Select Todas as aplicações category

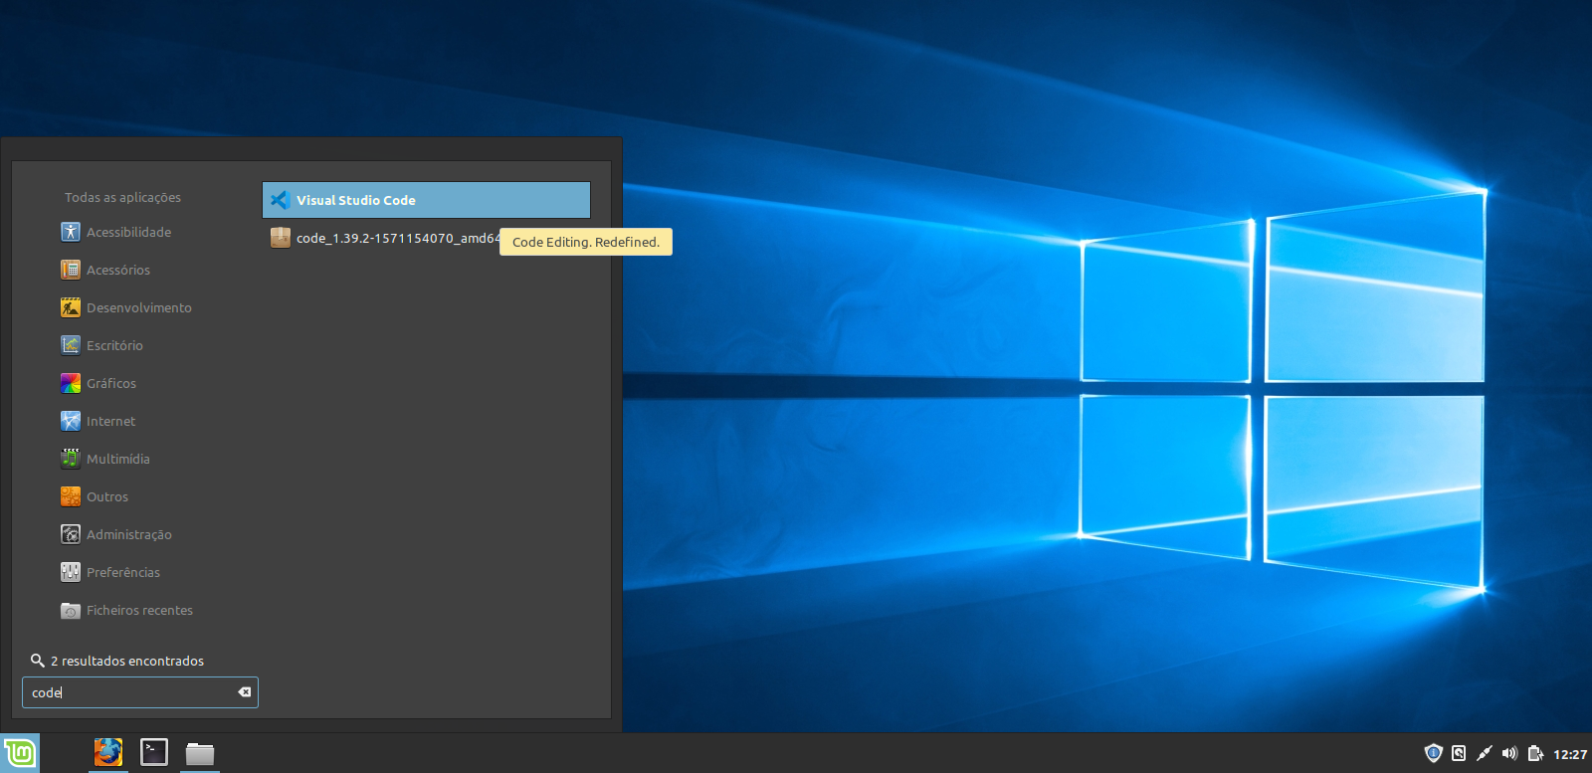click(x=122, y=197)
